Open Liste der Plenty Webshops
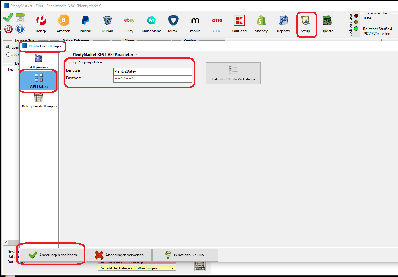This screenshot has width=398, height=277. 233,73
